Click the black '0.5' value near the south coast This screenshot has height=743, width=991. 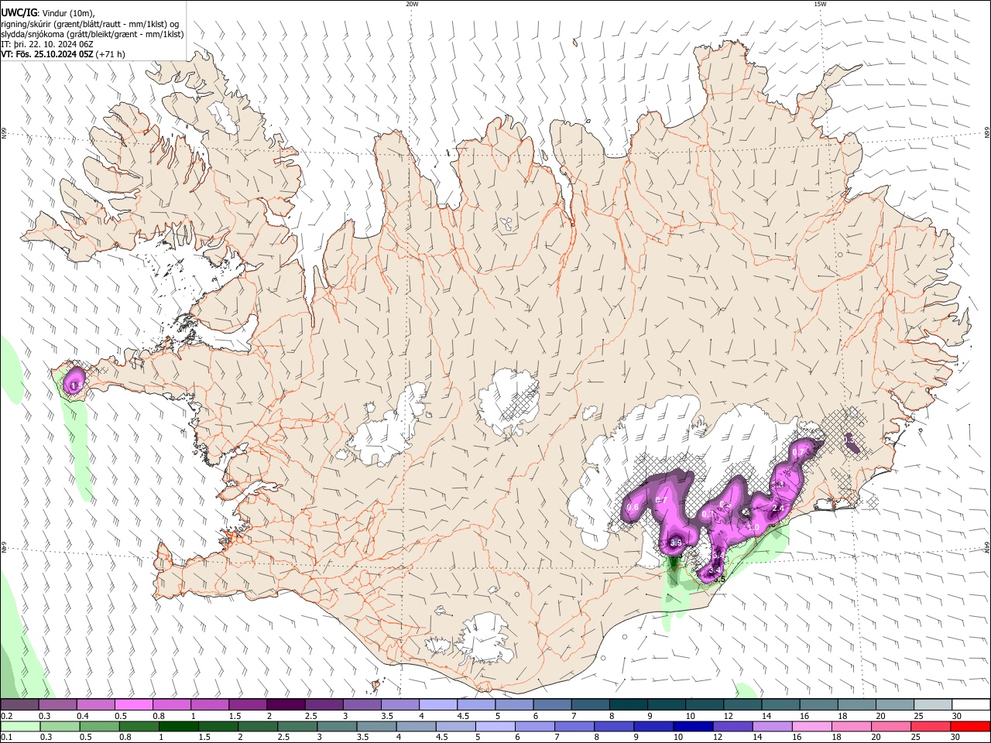pos(718,580)
